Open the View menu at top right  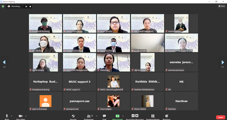coord(221,6)
